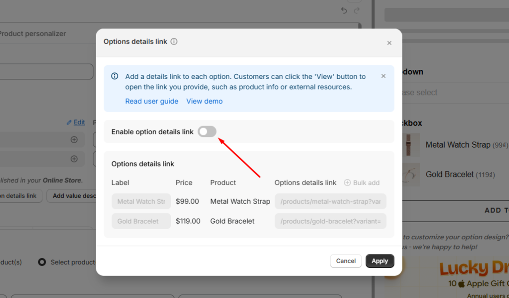
Task: Click the Apply button
Action: click(x=380, y=261)
